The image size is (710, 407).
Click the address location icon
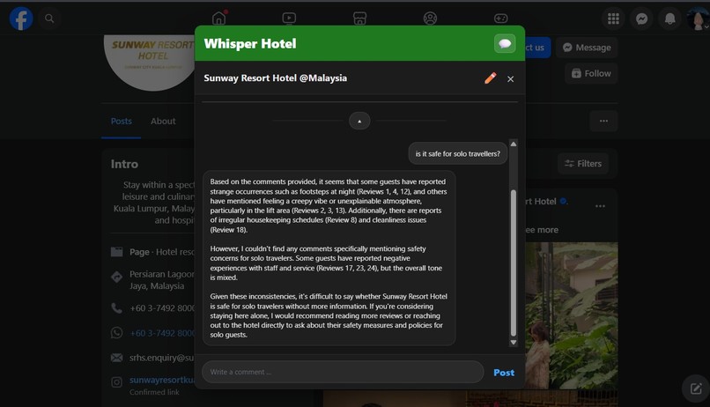click(x=117, y=277)
